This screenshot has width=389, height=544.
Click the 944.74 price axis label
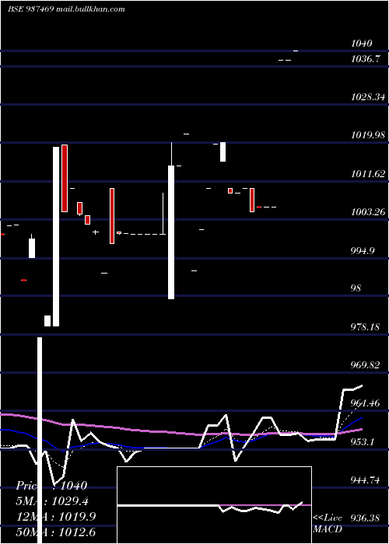365,479
